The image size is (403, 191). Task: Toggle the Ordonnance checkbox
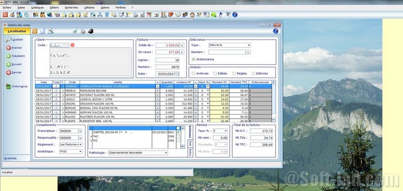(193, 59)
